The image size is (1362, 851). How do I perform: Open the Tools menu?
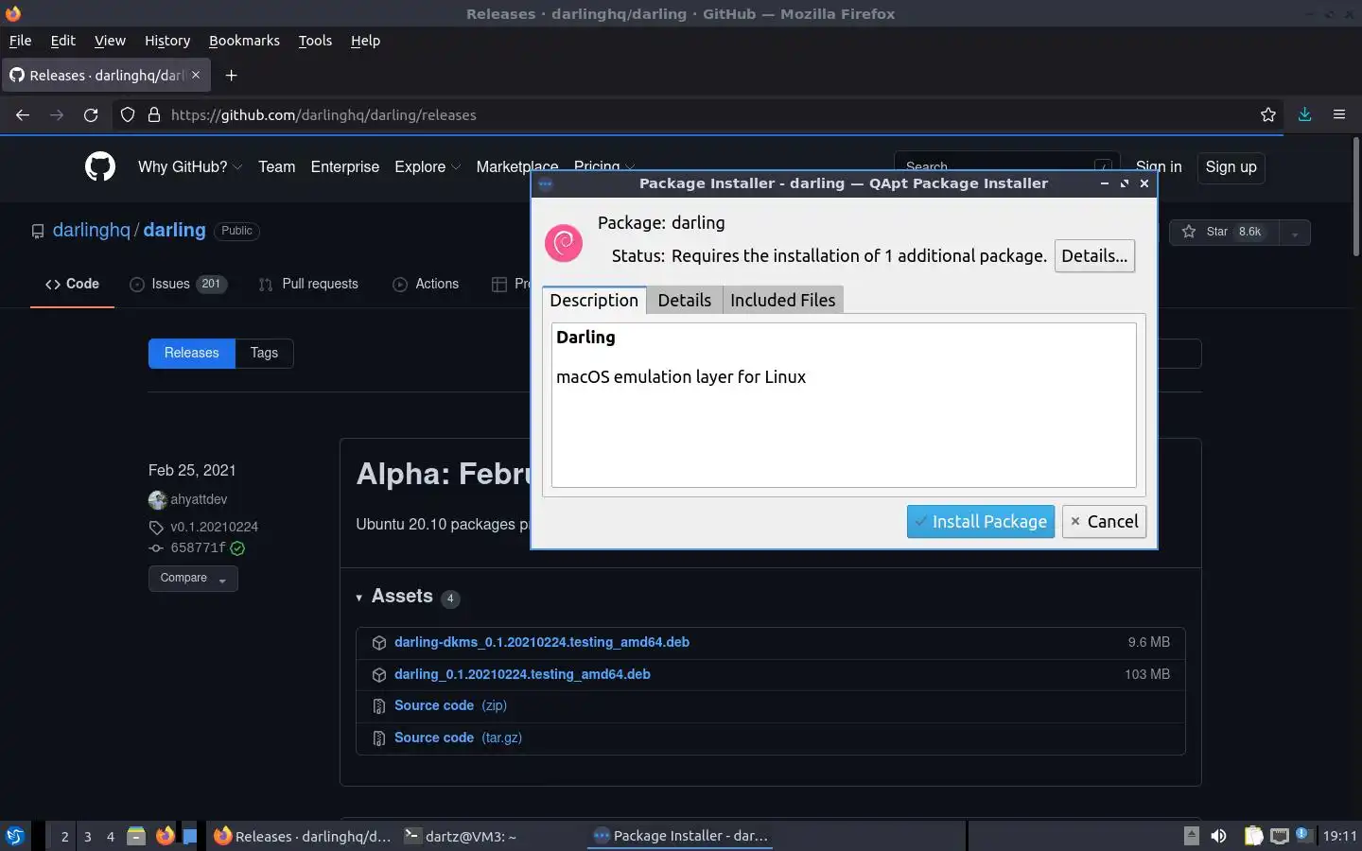pos(315,41)
